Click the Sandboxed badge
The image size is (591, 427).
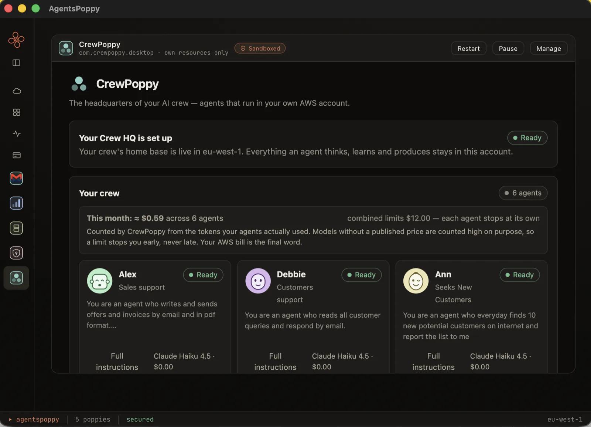pos(260,48)
